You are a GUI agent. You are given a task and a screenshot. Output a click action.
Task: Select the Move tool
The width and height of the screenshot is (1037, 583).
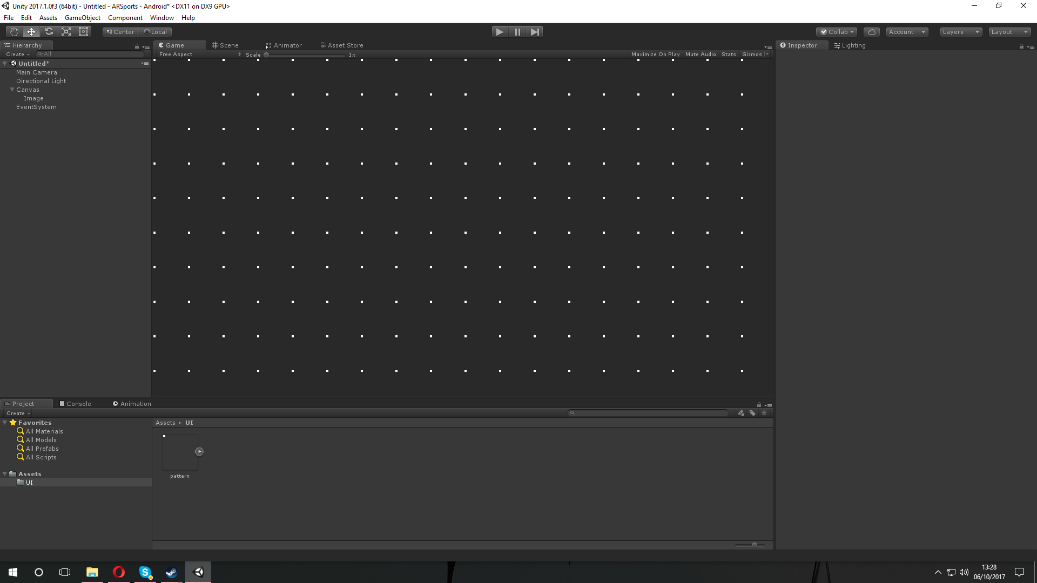[31, 32]
